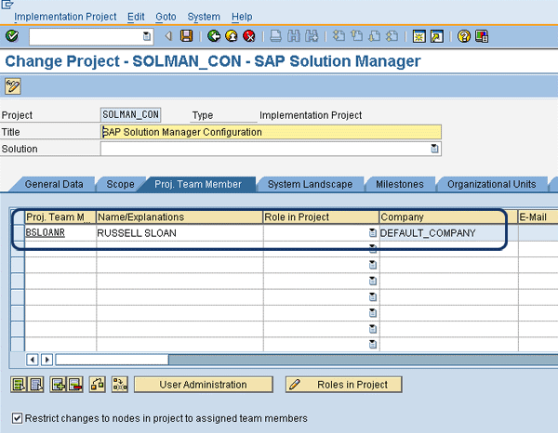Click the table's horizontal scrollbar thumb
This screenshot has height=433, width=558.
(112, 359)
